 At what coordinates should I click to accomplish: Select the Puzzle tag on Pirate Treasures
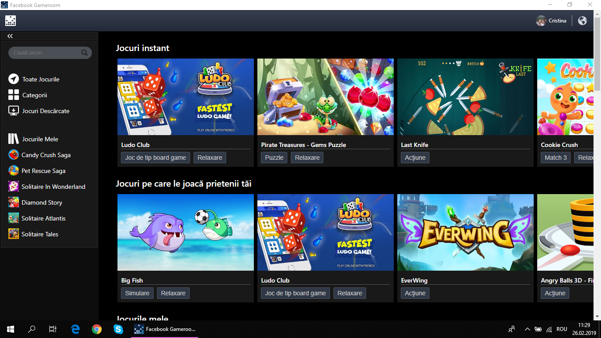pyautogui.click(x=274, y=158)
